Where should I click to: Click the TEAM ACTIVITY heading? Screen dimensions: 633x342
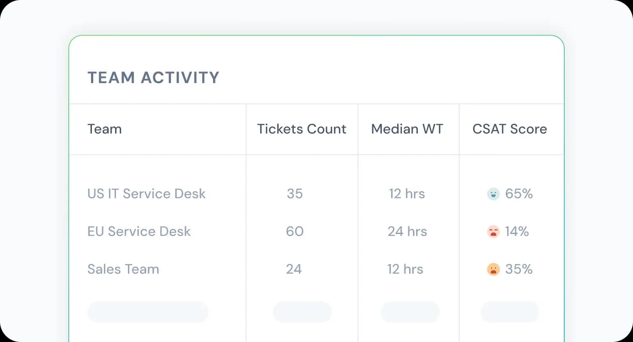(x=153, y=78)
